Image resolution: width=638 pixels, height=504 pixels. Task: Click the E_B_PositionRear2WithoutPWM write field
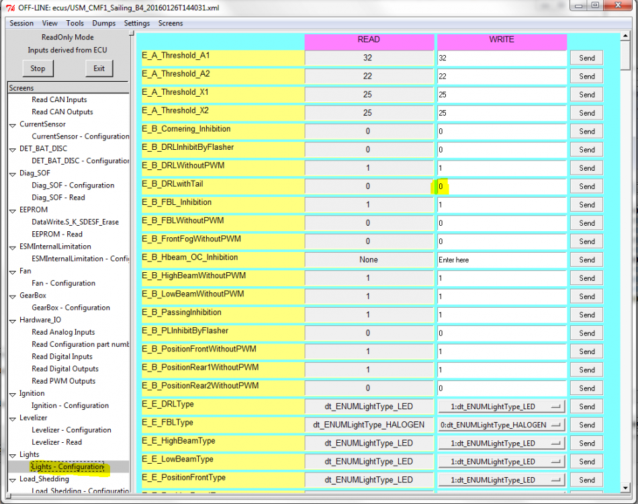(502, 388)
